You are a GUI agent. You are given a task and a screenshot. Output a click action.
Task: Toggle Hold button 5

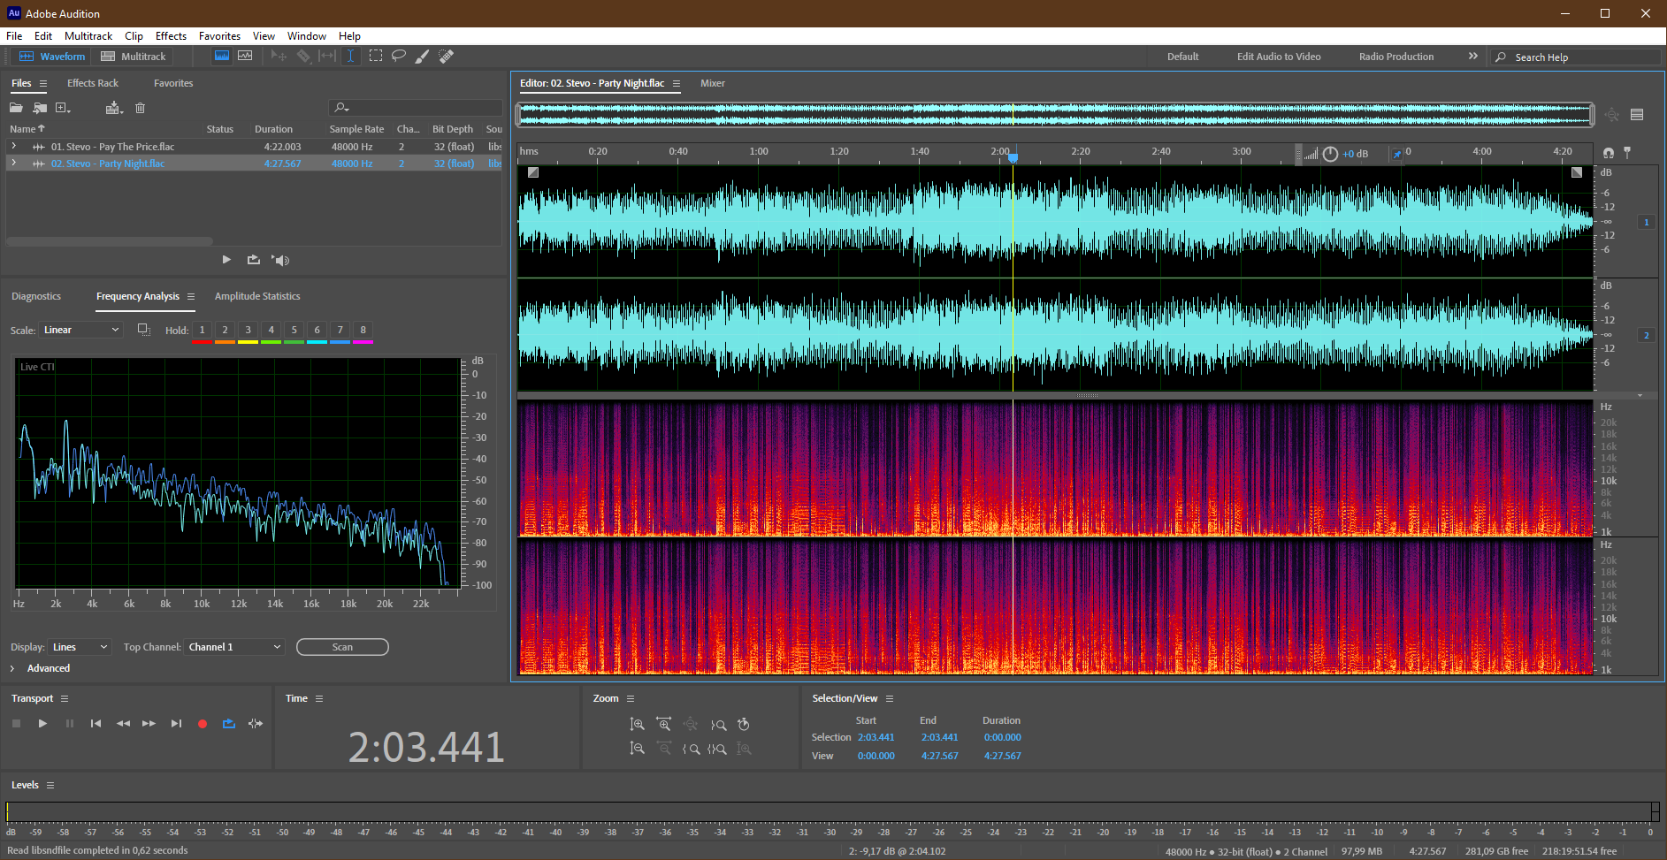coord(294,331)
